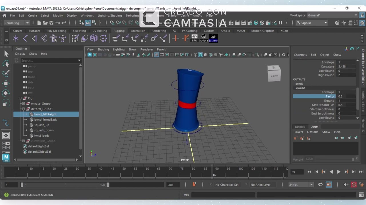Click the current frame 89 timeline marker
Viewport: 366px width, 205px height.
(x=213, y=171)
